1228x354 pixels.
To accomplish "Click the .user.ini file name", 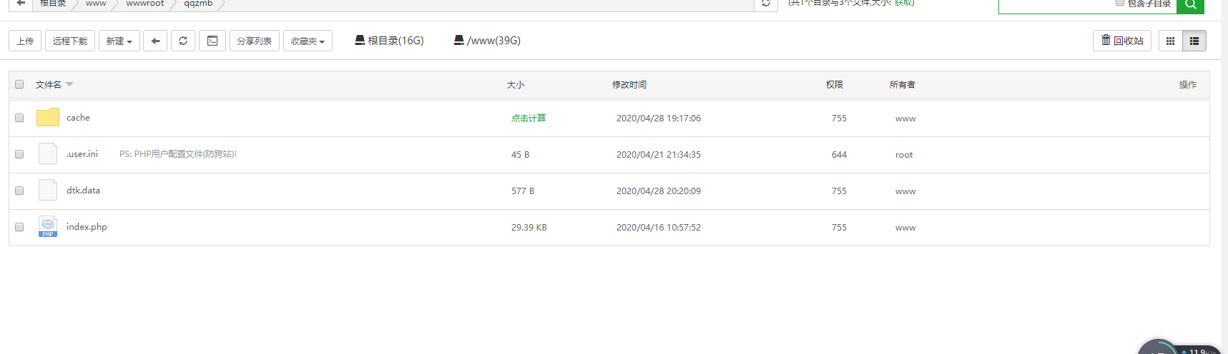I will pos(82,154).
